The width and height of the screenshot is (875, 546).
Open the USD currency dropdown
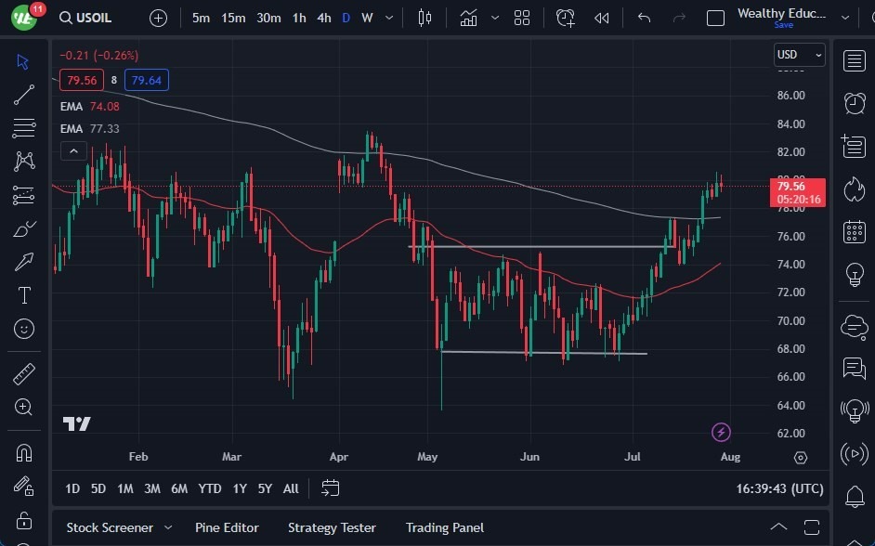pos(800,55)
